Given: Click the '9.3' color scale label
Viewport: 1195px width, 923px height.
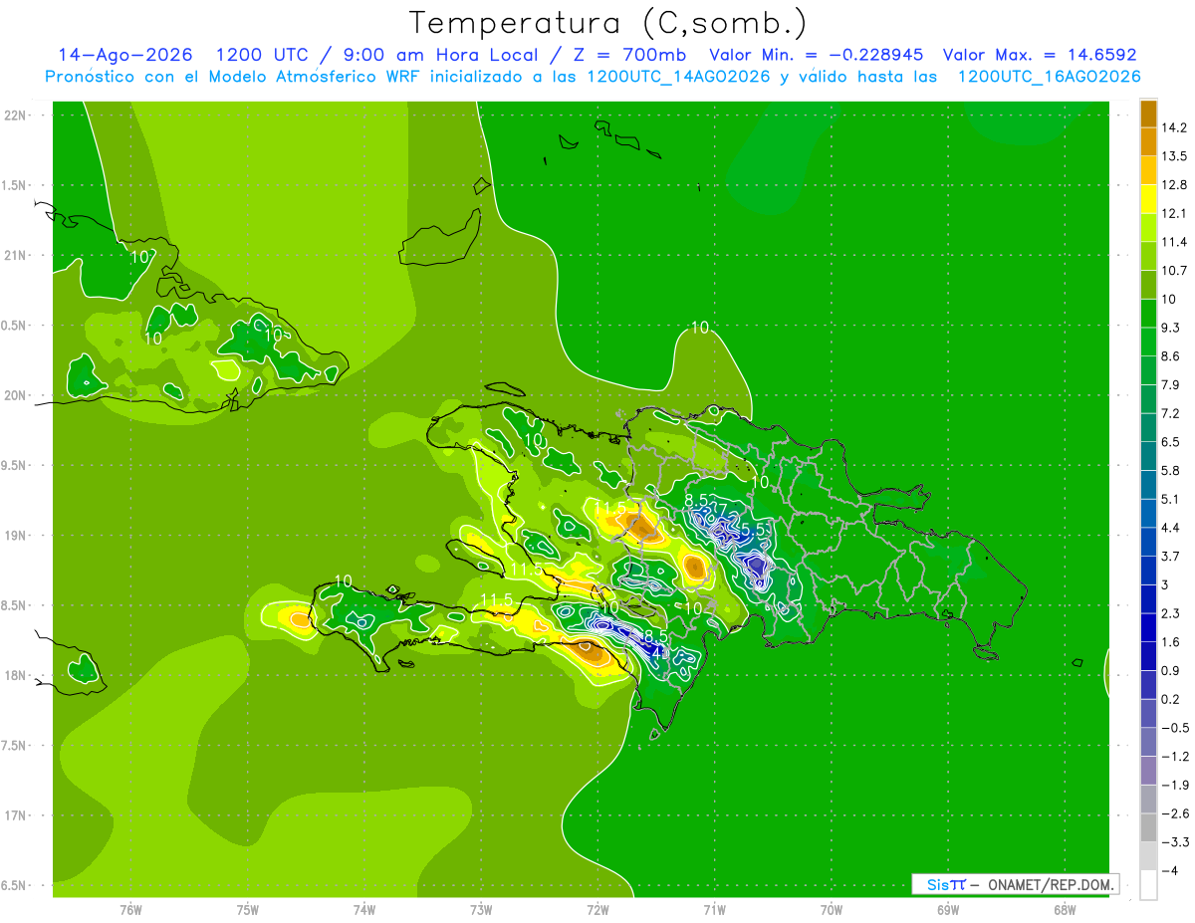Looking at the screenshot, I should click(1171, 328).
